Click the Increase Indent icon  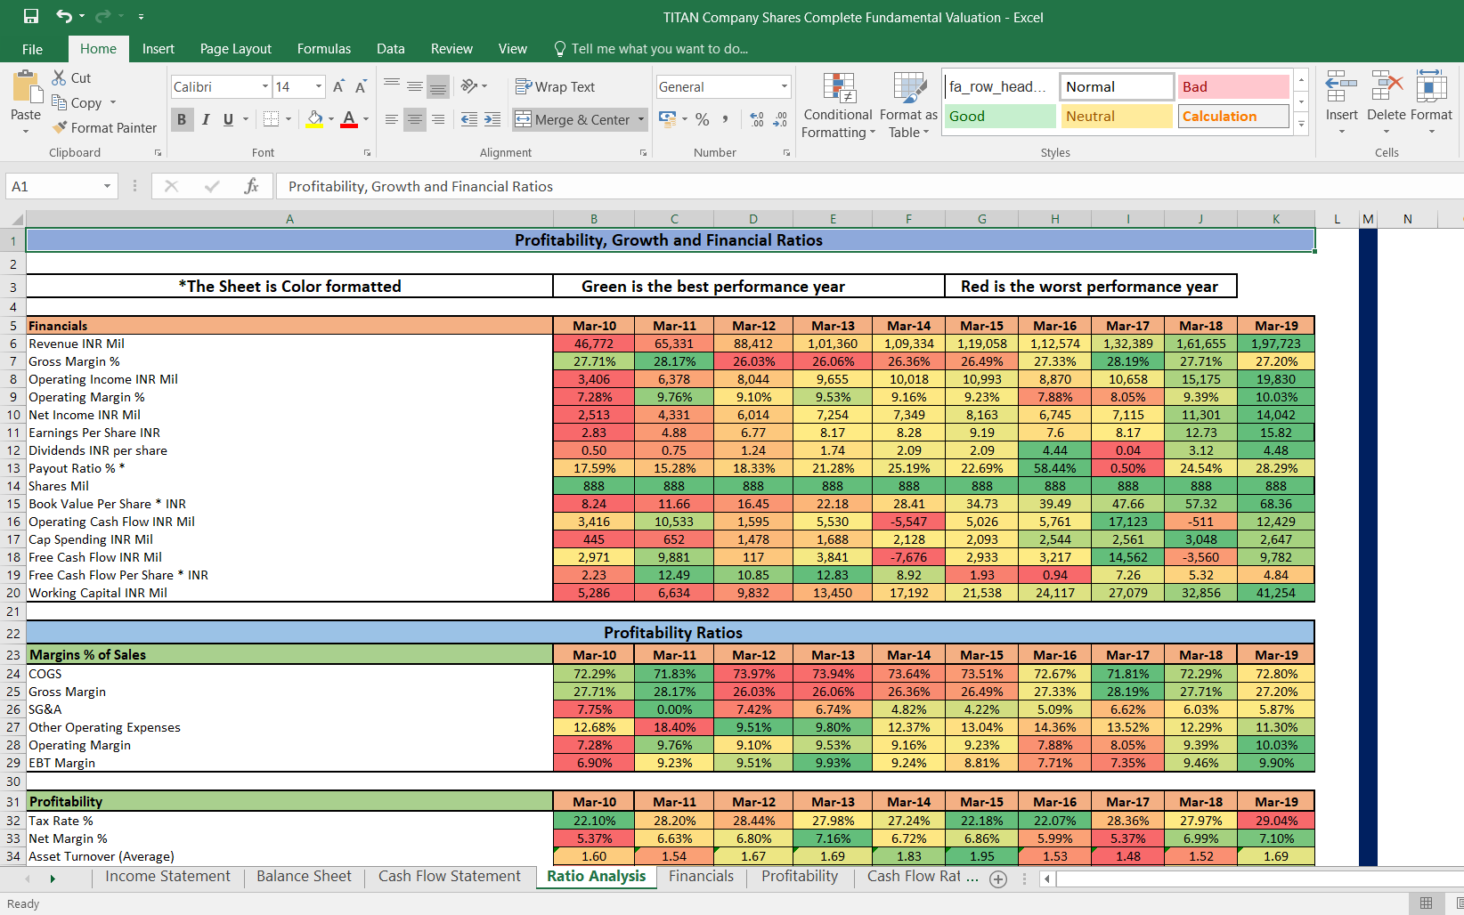492,118
